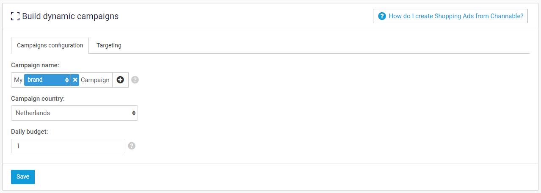Focus the Daily budget input field

click(x=68, y=146)
